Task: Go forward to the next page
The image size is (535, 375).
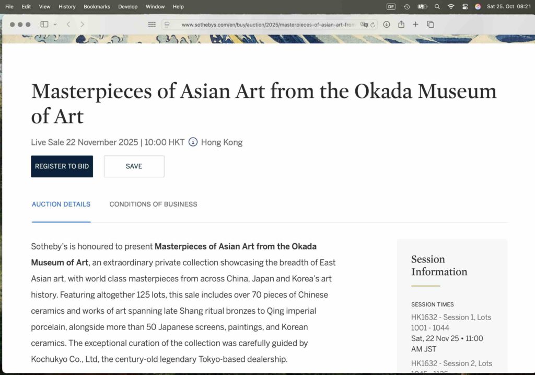Action: [x=82, y=25]
